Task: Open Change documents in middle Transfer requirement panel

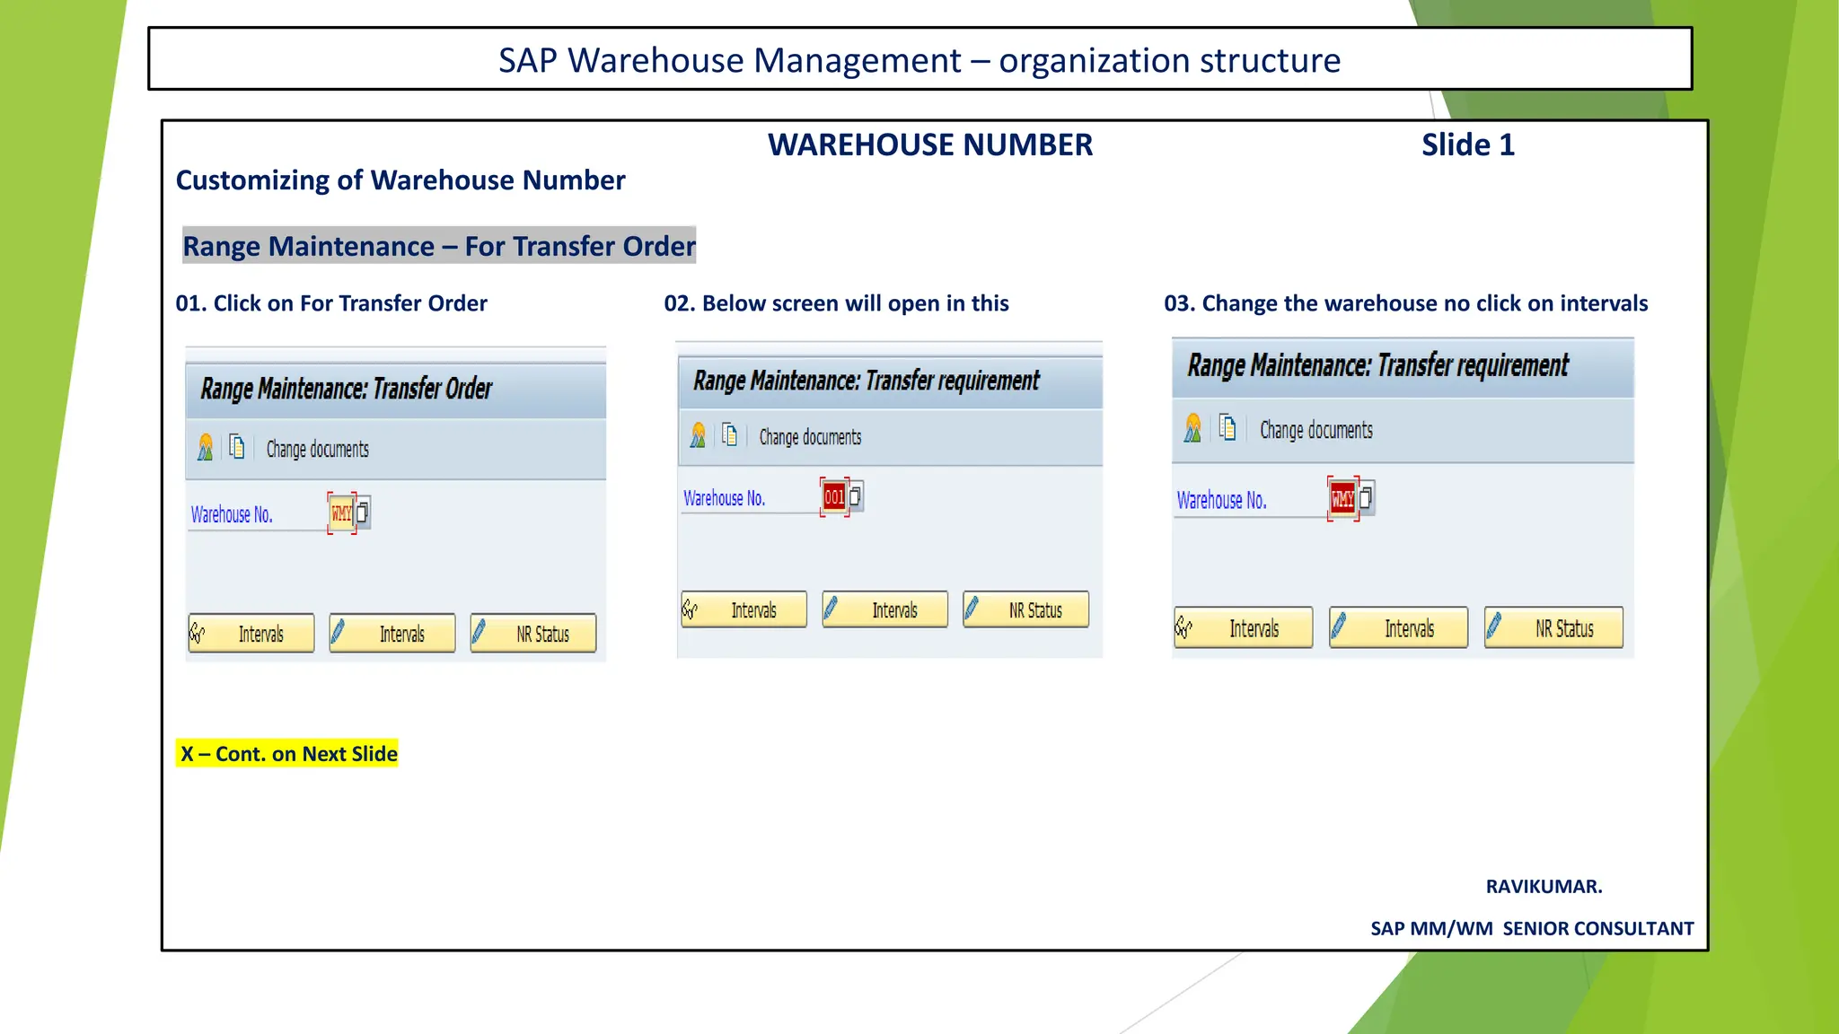Action: 810,437
